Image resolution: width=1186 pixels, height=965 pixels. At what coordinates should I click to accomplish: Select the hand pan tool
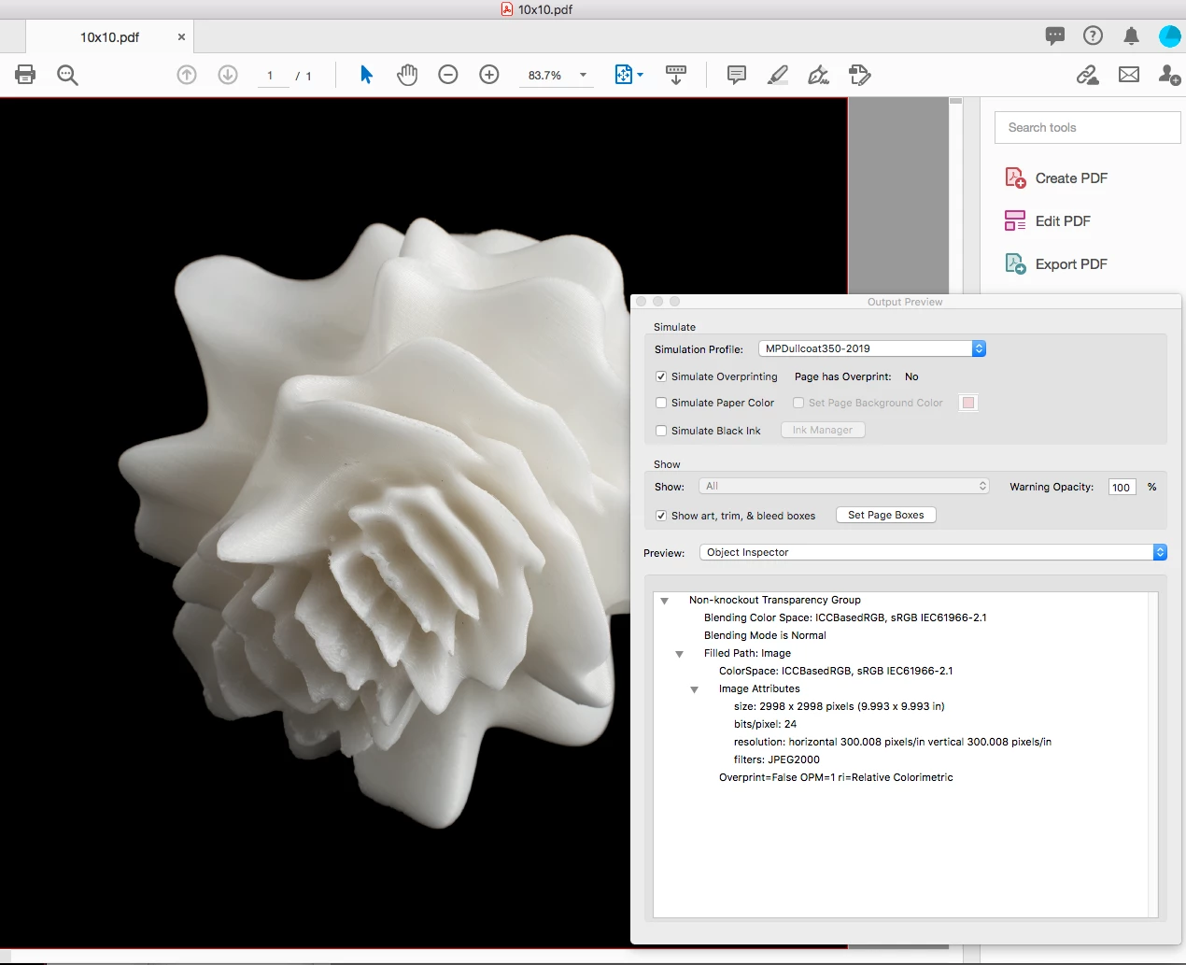(407, 75)
